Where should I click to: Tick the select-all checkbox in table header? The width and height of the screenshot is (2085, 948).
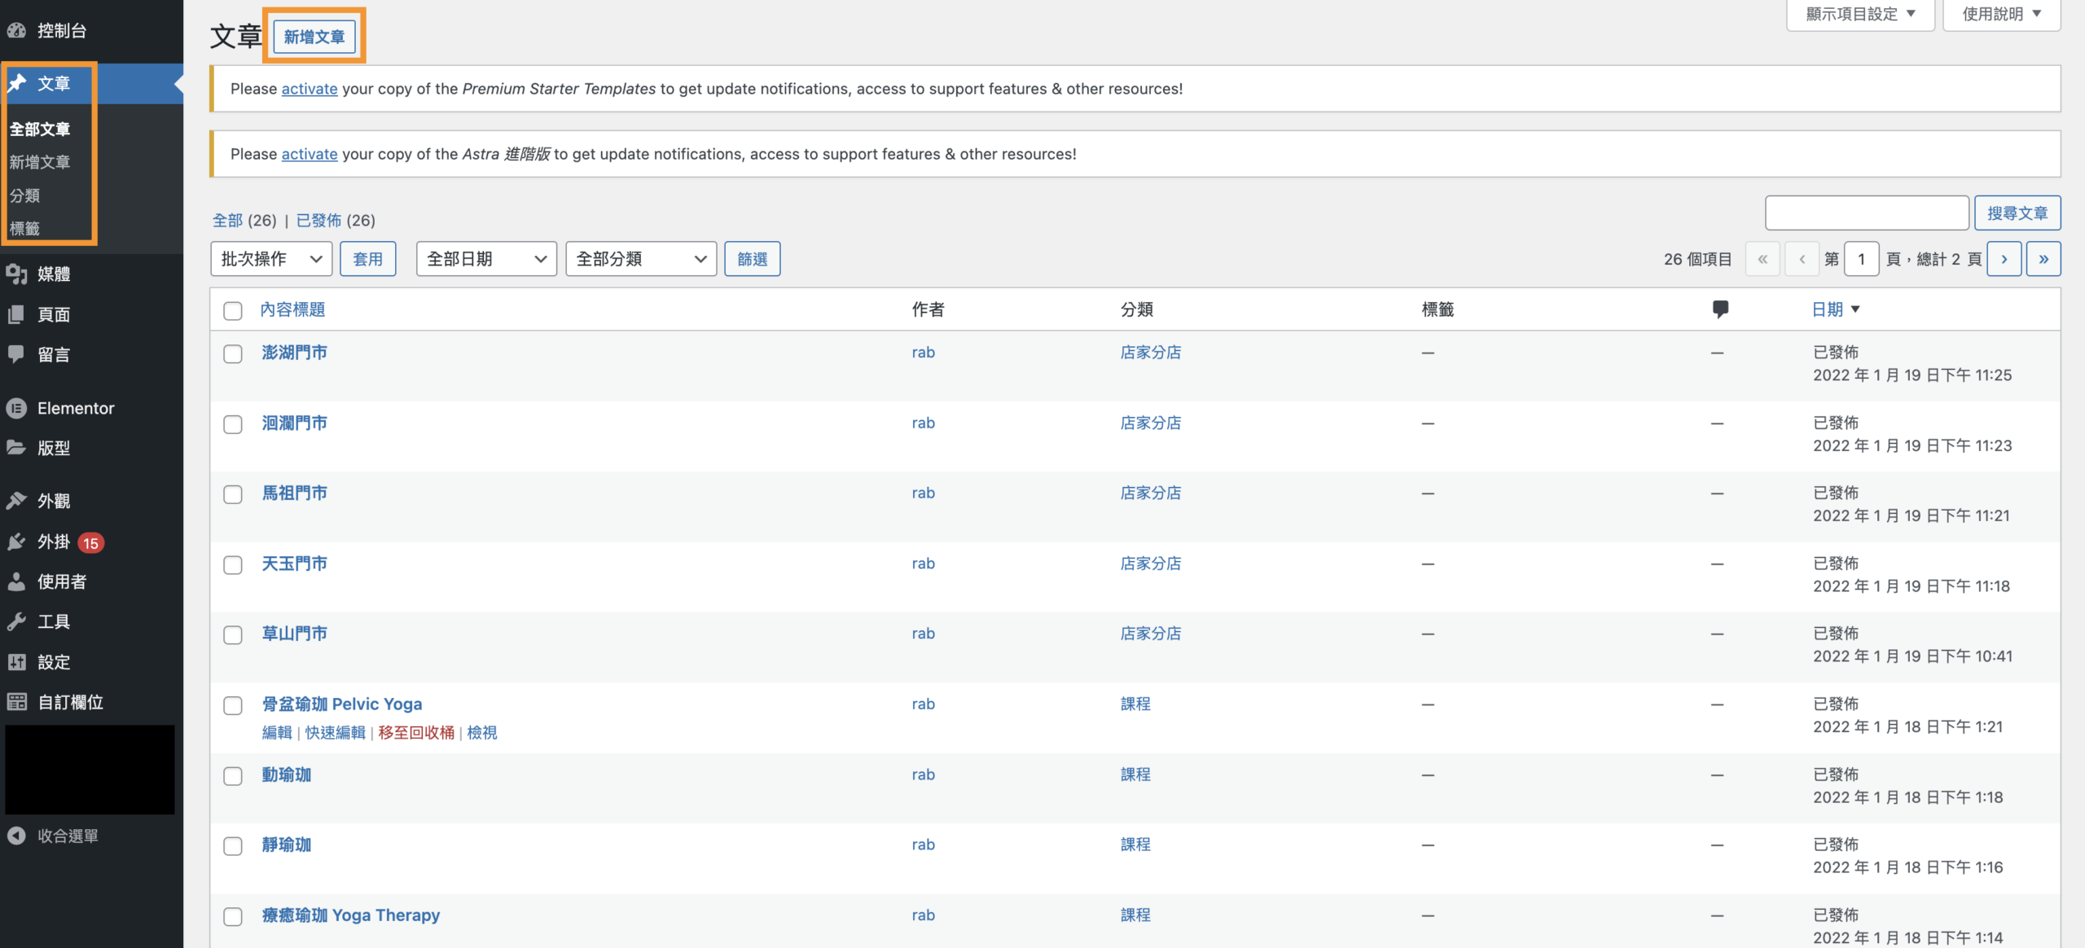233,311
